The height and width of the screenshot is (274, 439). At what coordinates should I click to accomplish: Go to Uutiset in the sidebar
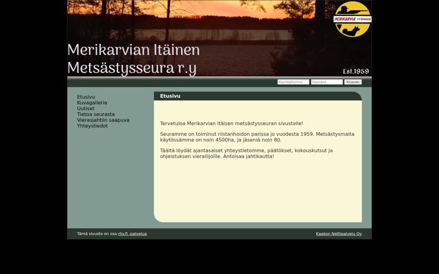86,108
